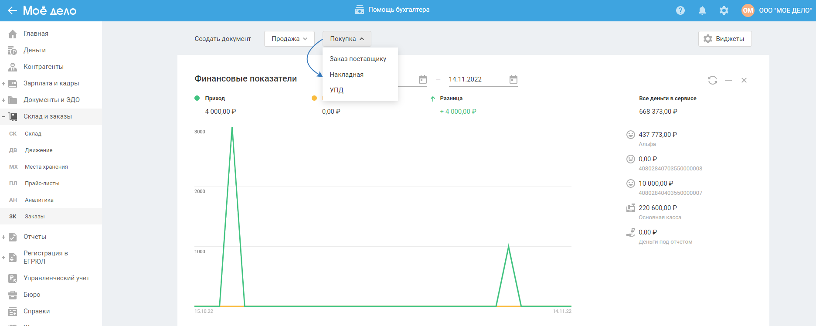The image size is (816, 326).
Task: Open the help question mark icon
Action: tap(680, 10)
